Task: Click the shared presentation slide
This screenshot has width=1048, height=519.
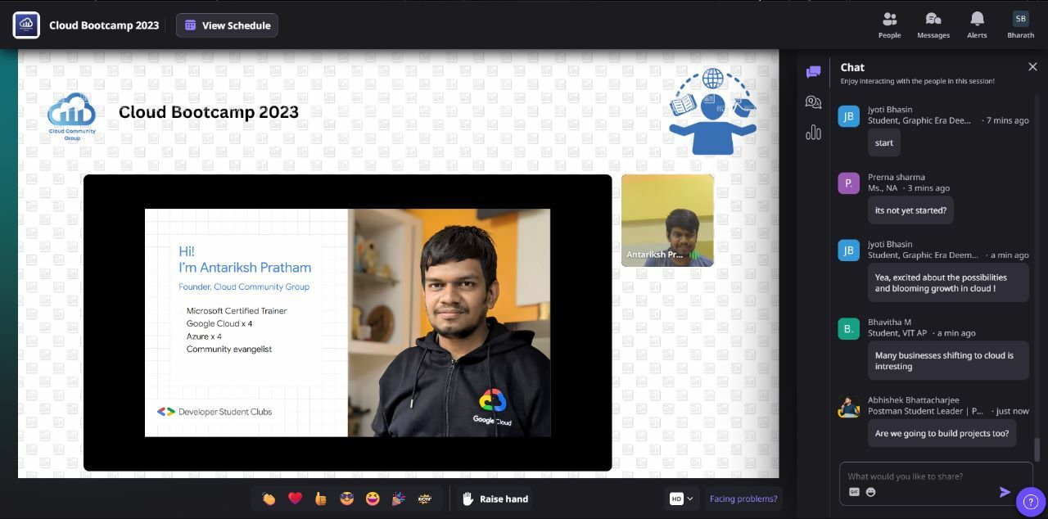Action: pyautogui.click(x=348, y=323)
